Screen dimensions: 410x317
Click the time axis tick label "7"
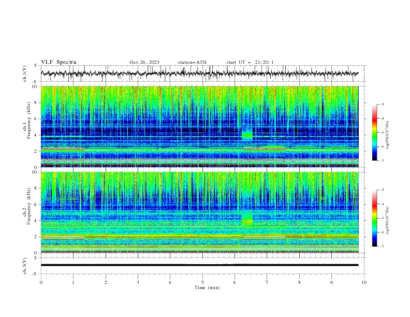pyautogui.click(x=267, y=282)
